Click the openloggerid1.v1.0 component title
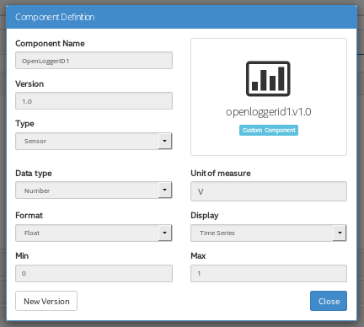 (269, 112)
